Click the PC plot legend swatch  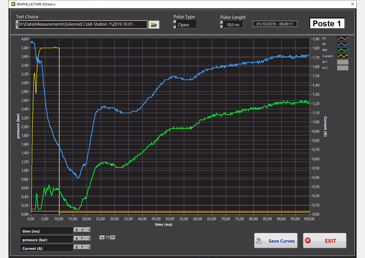click(x=343, y=39)
